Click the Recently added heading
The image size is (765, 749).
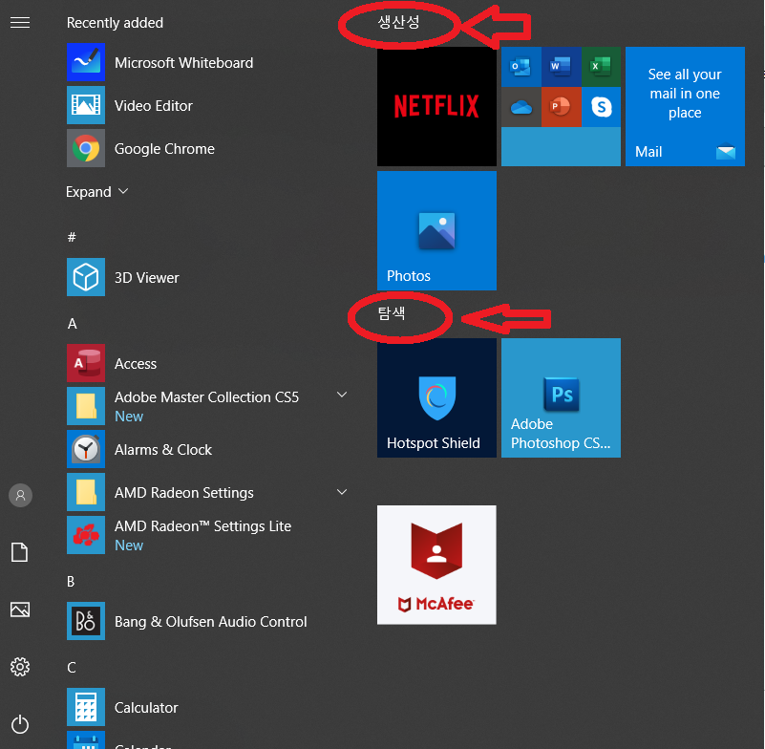tap(116, 23)
